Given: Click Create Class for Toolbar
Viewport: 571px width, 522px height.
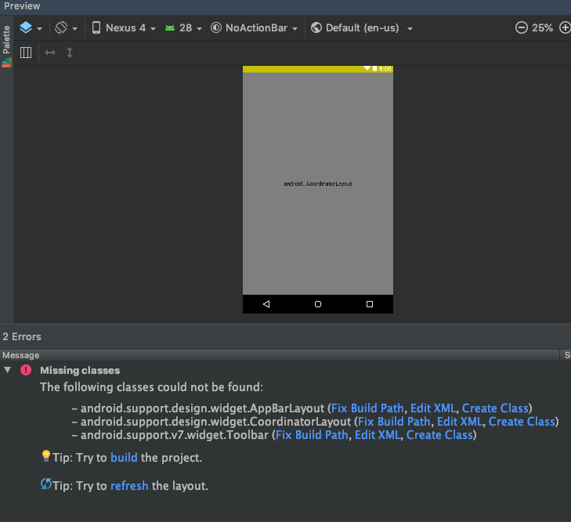Looking at the screenshot, I should 439,435.
